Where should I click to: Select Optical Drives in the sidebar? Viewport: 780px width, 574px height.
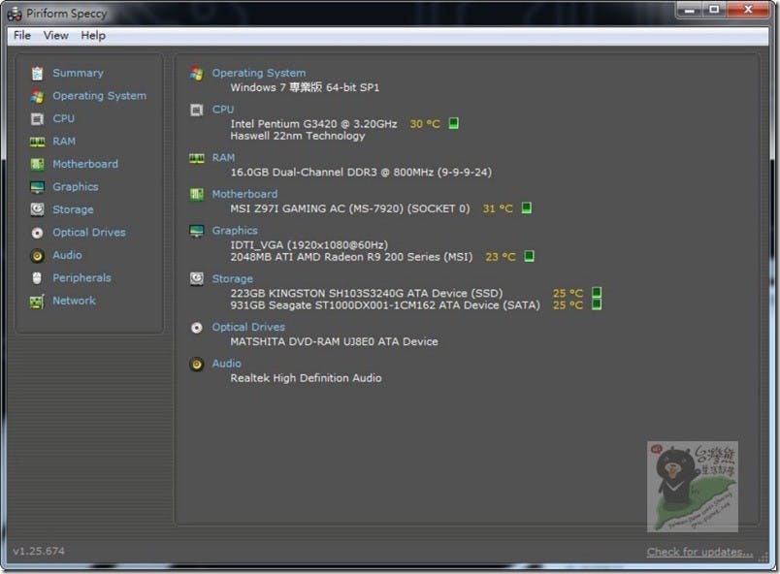(89, 233)
